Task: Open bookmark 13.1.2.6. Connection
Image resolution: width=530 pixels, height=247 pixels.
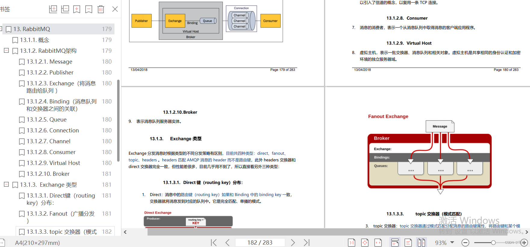Action: tap(53, 130)
